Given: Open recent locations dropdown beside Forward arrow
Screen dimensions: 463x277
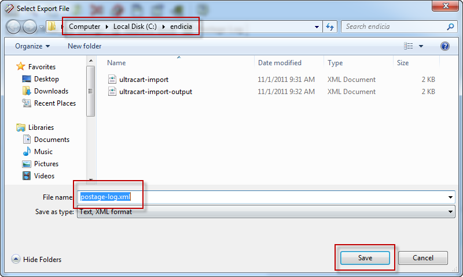Looking at the screenshot, I should [41, 27].
